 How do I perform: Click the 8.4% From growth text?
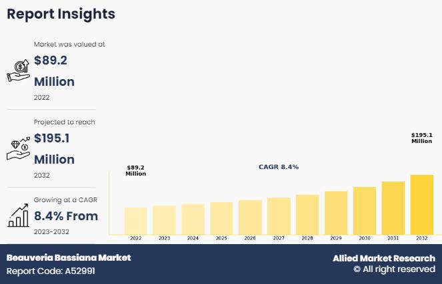pyautogui.click(x=66, y=215)
